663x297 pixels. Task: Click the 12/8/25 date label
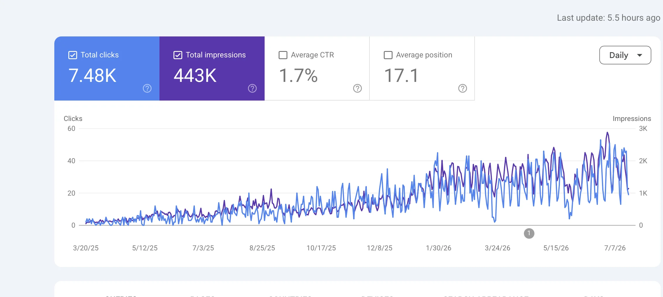click(x=380, y=248)
